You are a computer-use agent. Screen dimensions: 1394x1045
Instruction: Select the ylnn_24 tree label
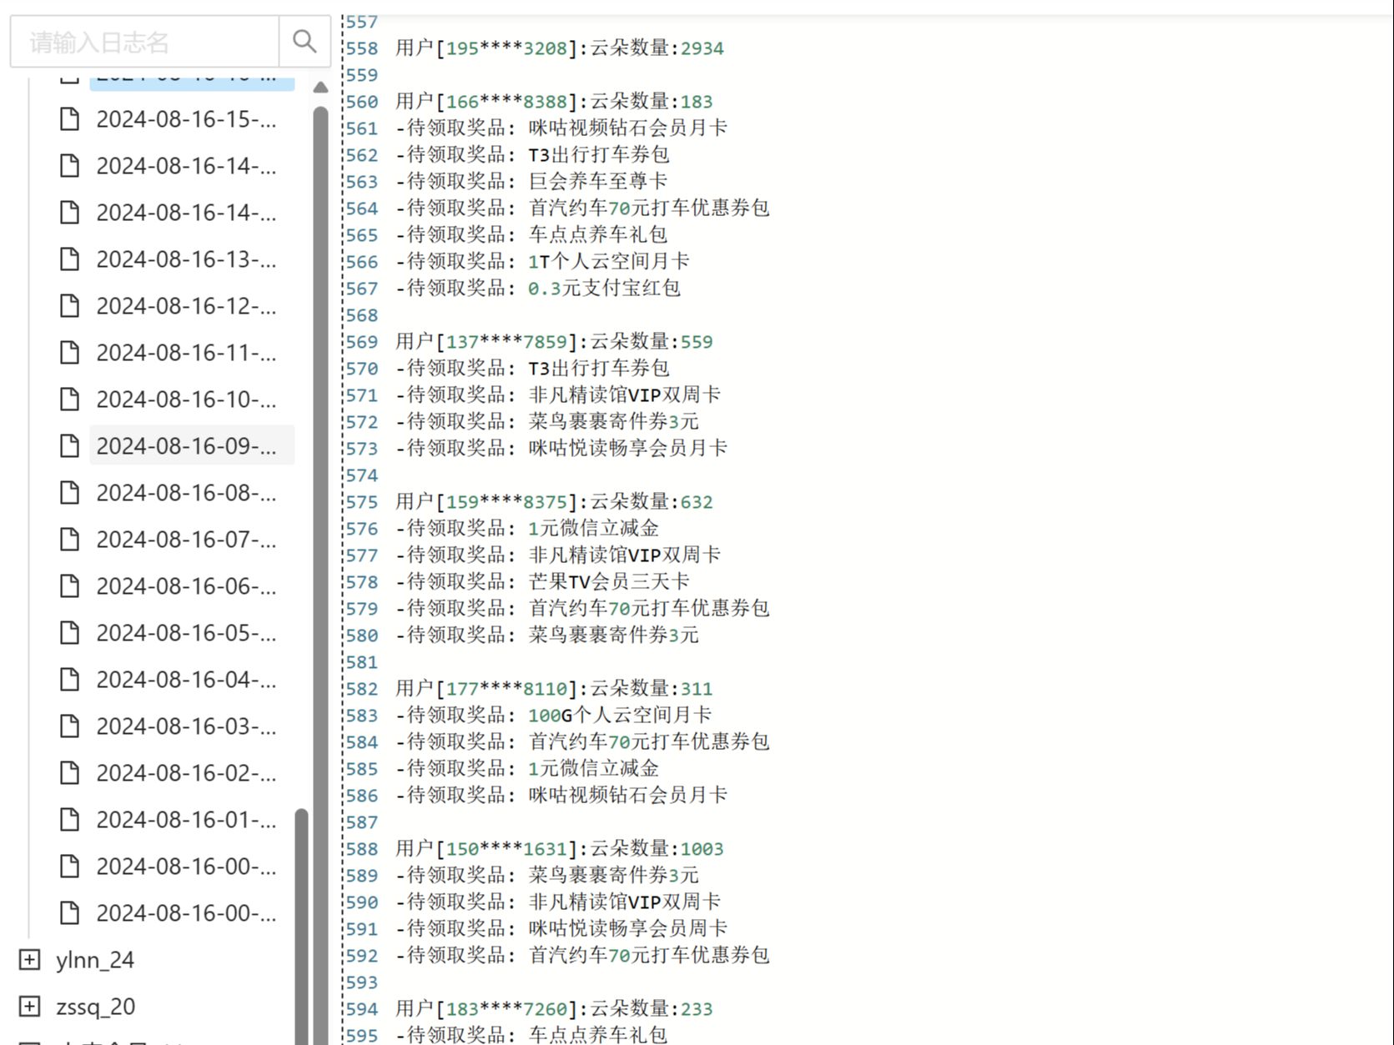(95, 960)
